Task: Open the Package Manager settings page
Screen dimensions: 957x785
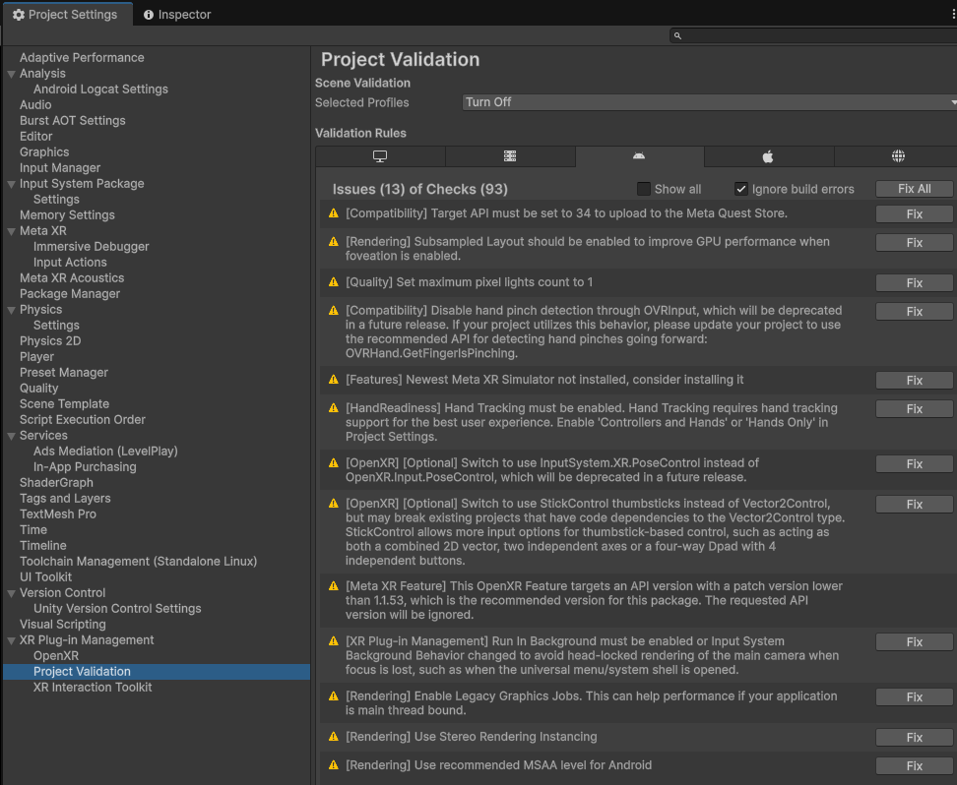Action: click(70, 294)
